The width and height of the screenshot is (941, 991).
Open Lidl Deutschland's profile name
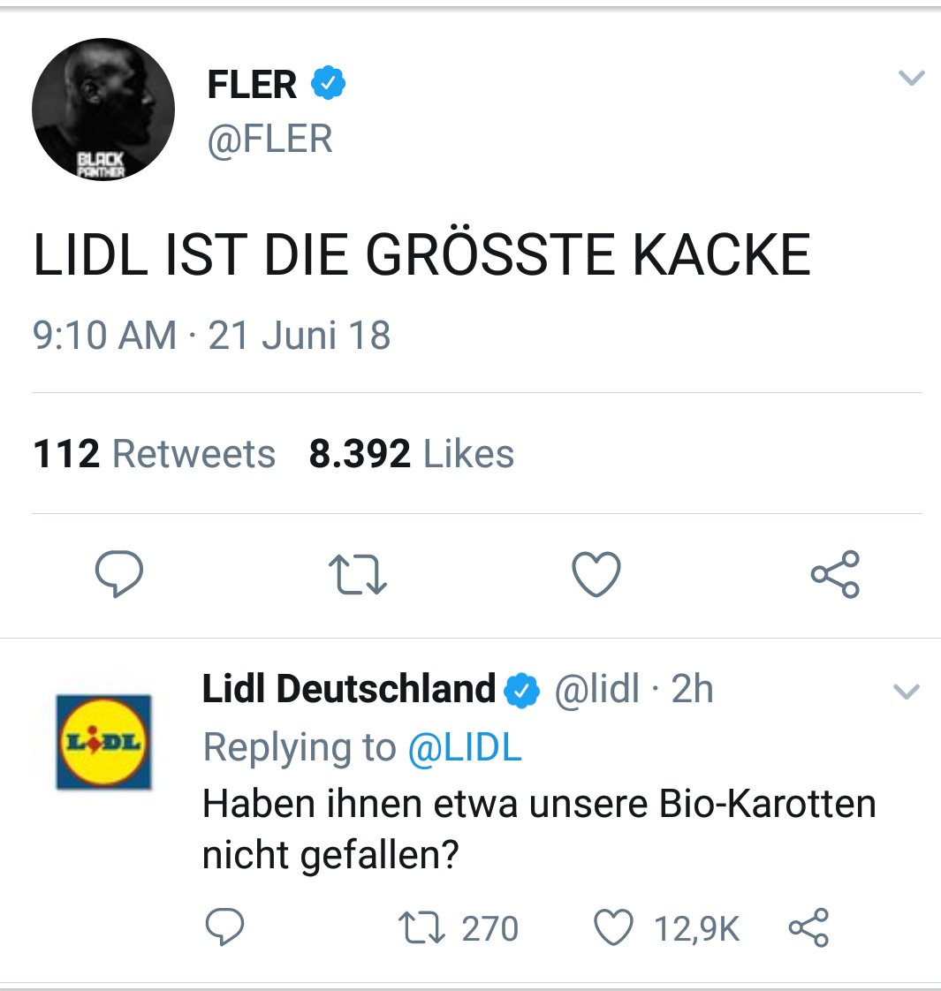(x=349, y=689)
